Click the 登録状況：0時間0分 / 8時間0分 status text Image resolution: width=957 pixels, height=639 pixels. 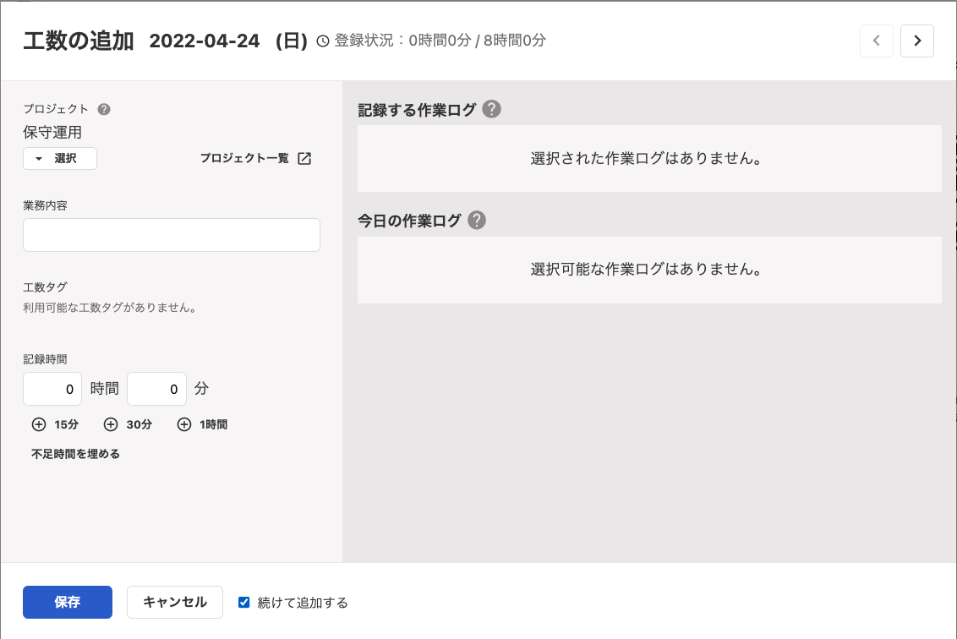[x=440, y=41]
